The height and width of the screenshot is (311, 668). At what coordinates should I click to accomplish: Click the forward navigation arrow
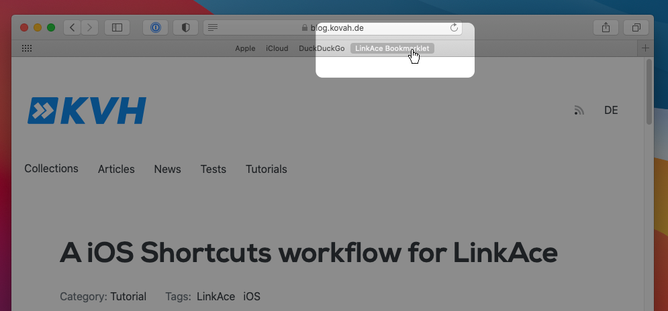[90, 27]
